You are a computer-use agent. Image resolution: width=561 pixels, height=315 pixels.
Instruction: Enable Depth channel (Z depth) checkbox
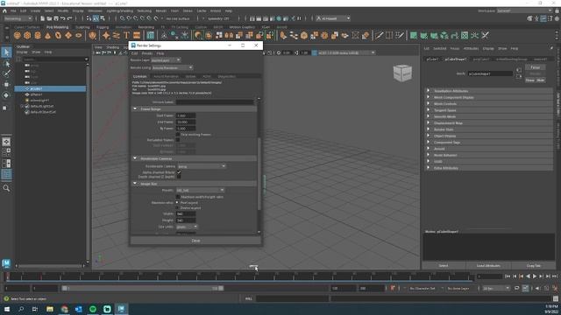[179, 177]
